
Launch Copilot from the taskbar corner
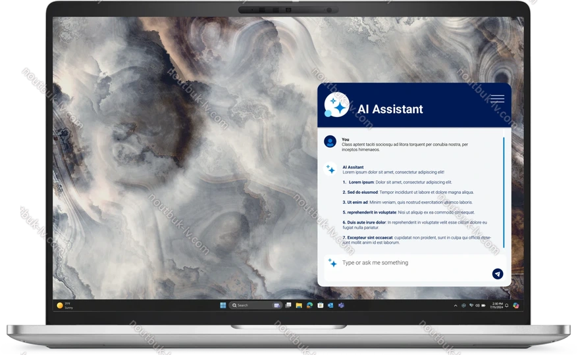click(x=516, y=305)
